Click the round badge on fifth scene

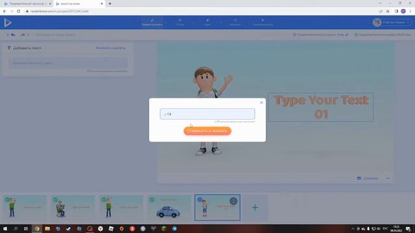point(233,201)
